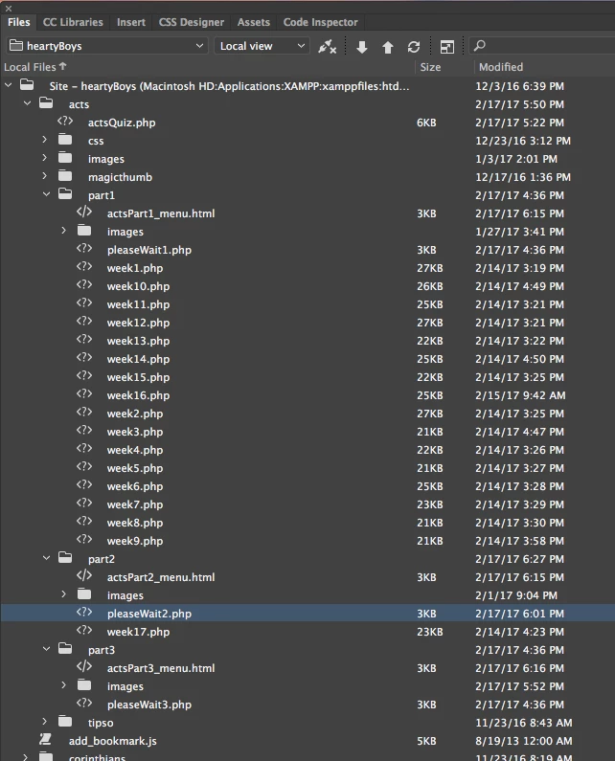Click the Get files down-arrow icon
Viewport: 615px width, 761px height.
pos(361,47)
